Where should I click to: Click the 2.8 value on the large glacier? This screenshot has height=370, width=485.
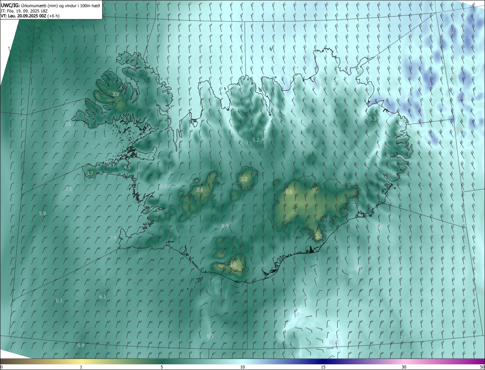pyautogui.click(x=289, y=192)
